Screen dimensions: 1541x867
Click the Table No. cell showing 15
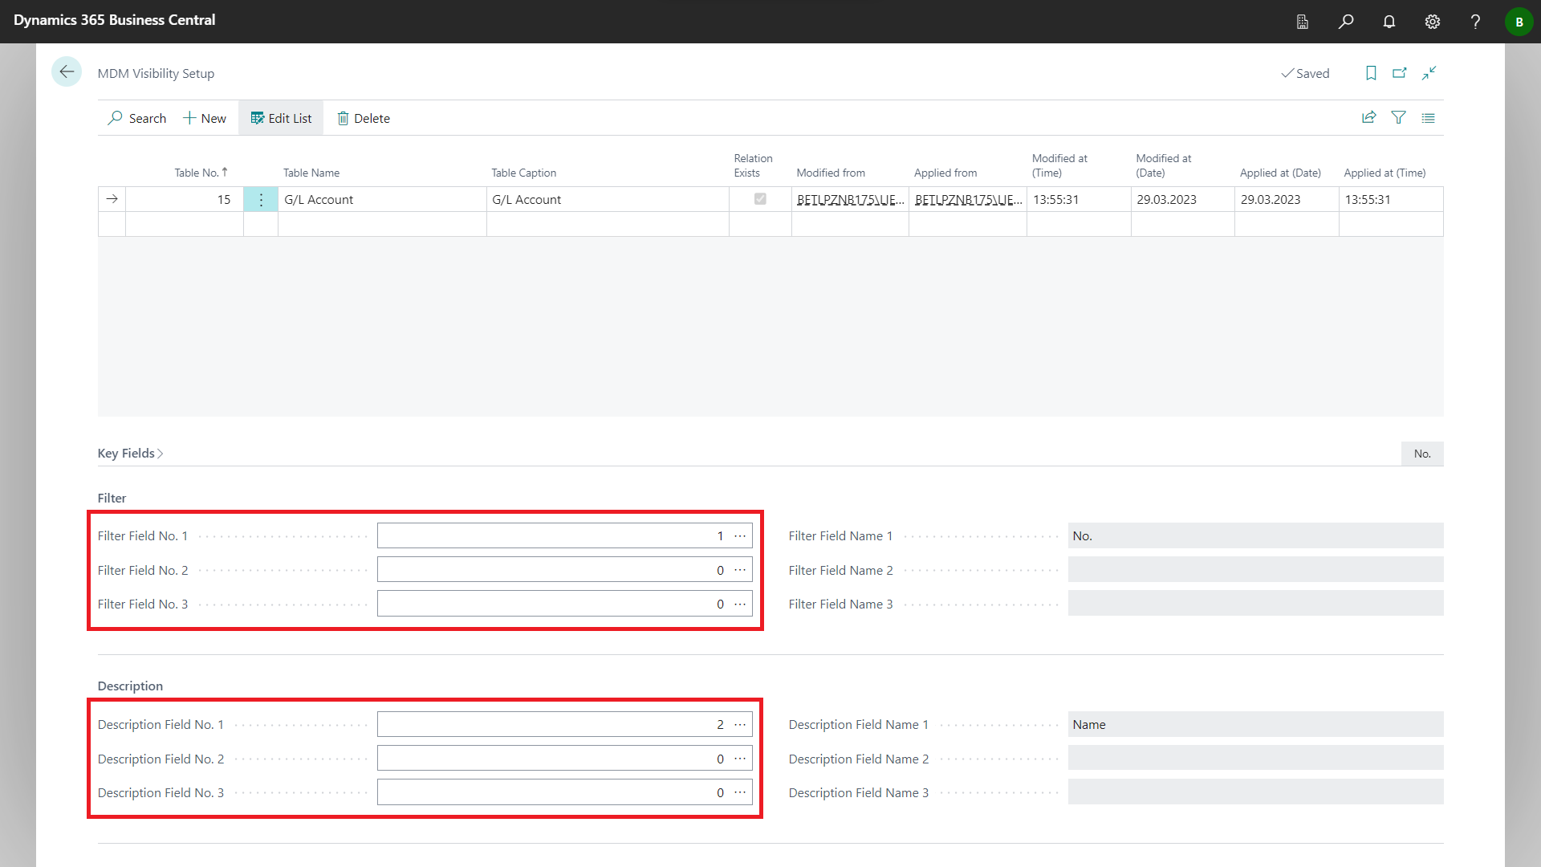pyautogui.click(x=185, y=199)
